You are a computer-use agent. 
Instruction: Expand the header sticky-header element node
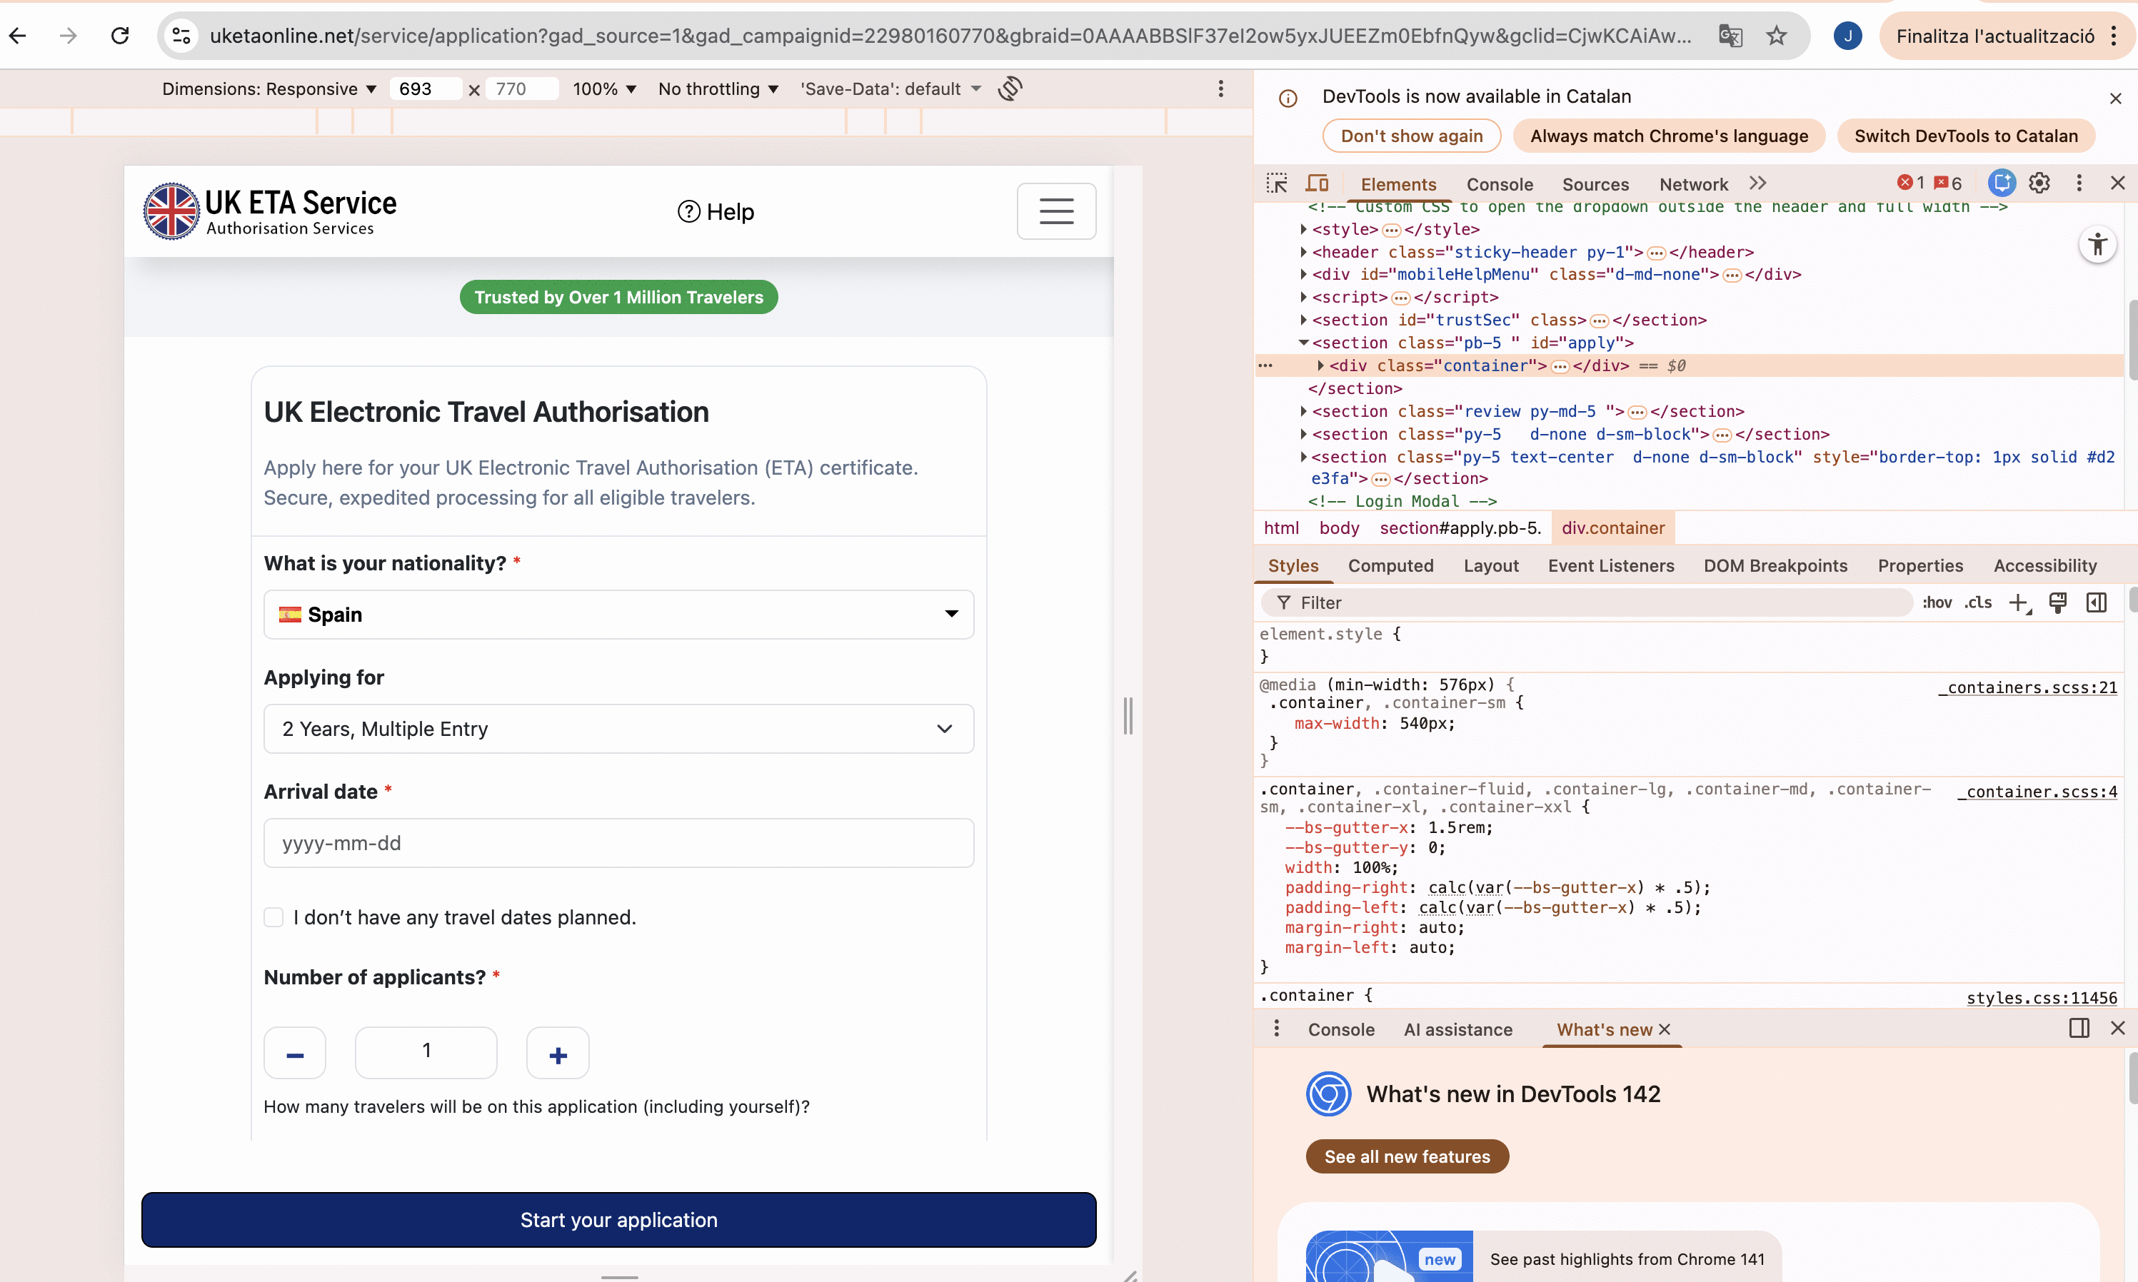pos(1303,252)
